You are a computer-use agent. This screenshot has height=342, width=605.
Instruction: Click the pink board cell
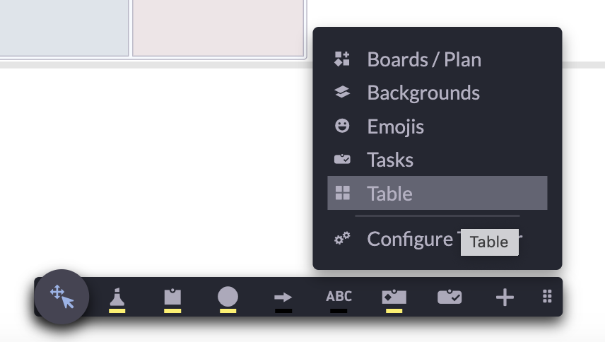coord(218,27)
